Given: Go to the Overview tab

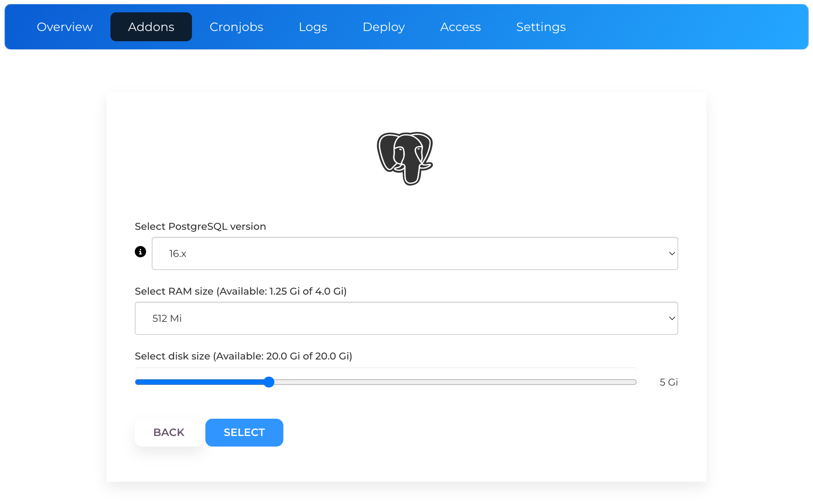Looking at the screenshot, I should [65, 27].
